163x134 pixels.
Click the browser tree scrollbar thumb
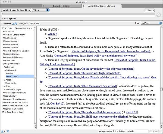tap(35, 52)
